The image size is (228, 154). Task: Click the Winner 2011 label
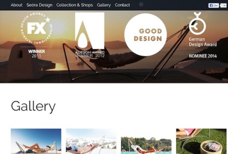[36, 54]
